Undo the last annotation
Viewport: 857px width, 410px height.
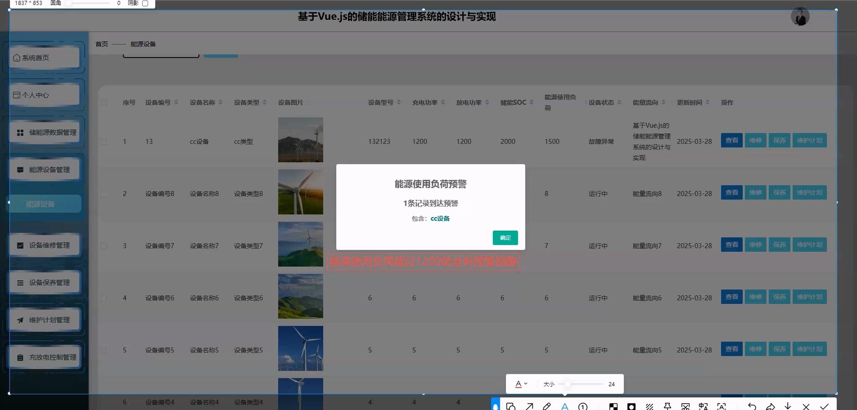pyautogui.click(x=752, y=406)
